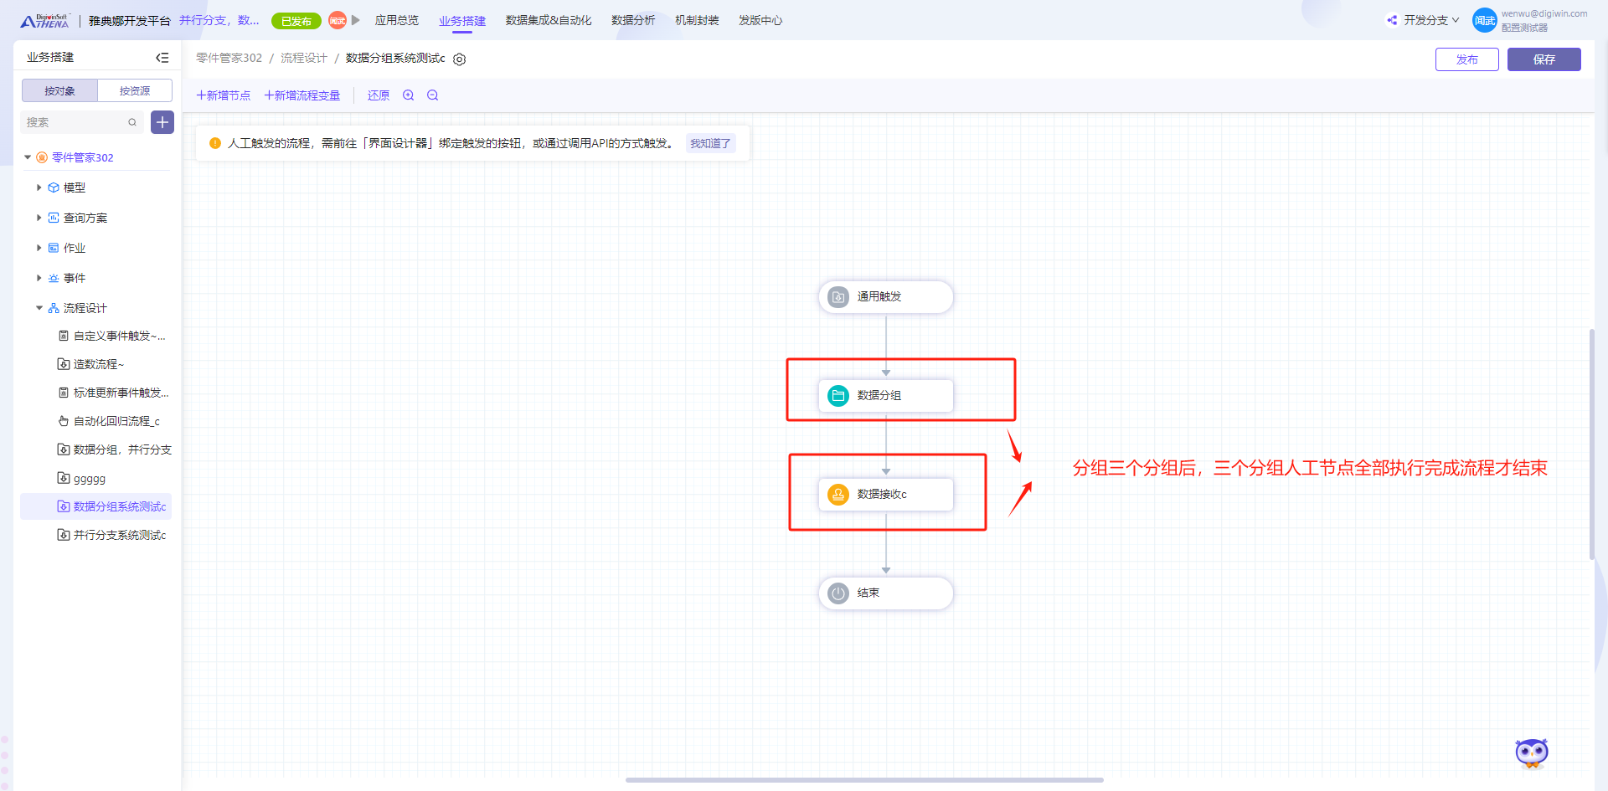Dismiss notice with 我知道了 button
Screen dimensions: 1608x791
tap(710, 144)
